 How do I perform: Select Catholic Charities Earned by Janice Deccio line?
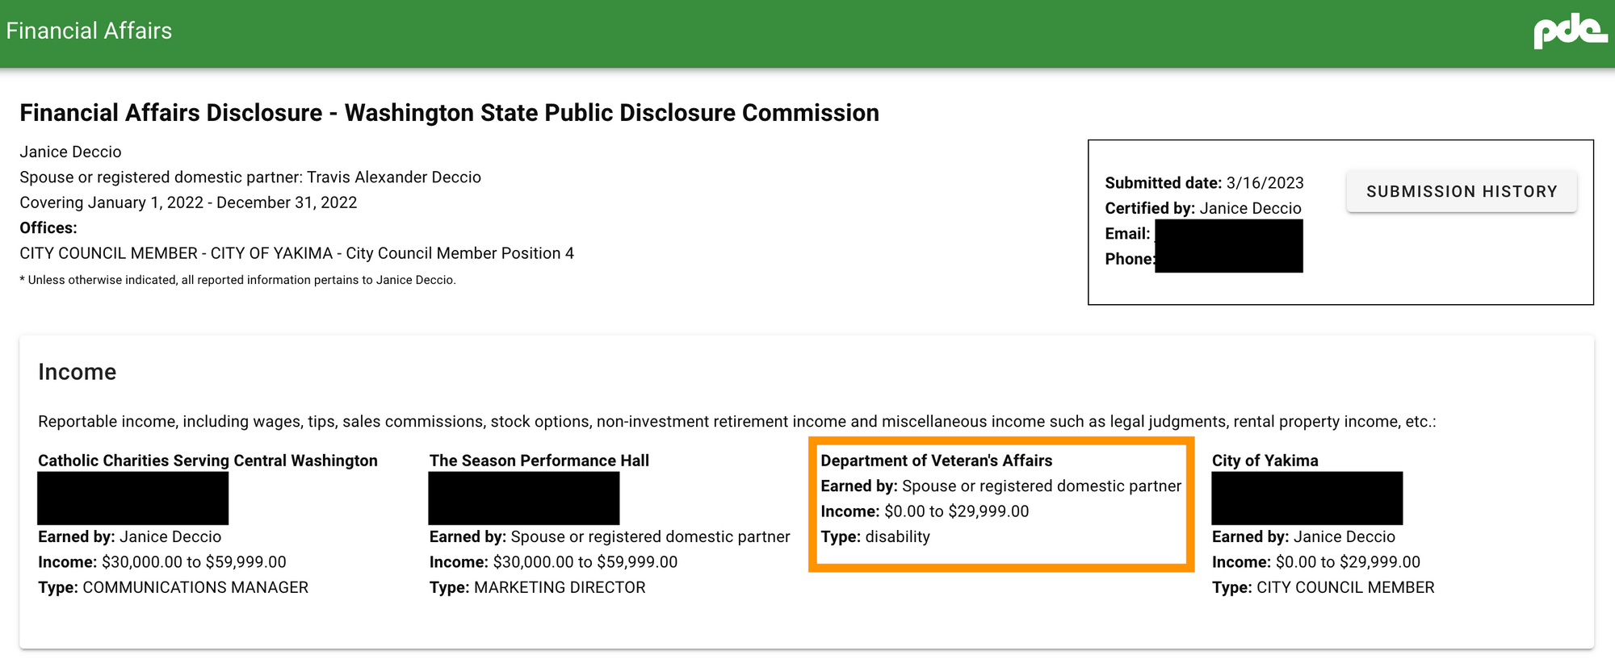(129, 536)
